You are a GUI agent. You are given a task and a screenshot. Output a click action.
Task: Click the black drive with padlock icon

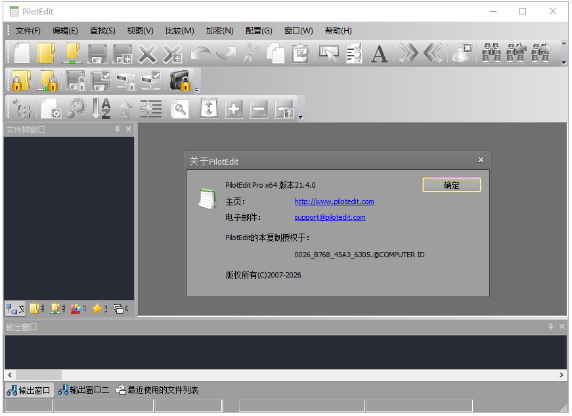click(x=180, y=81)
